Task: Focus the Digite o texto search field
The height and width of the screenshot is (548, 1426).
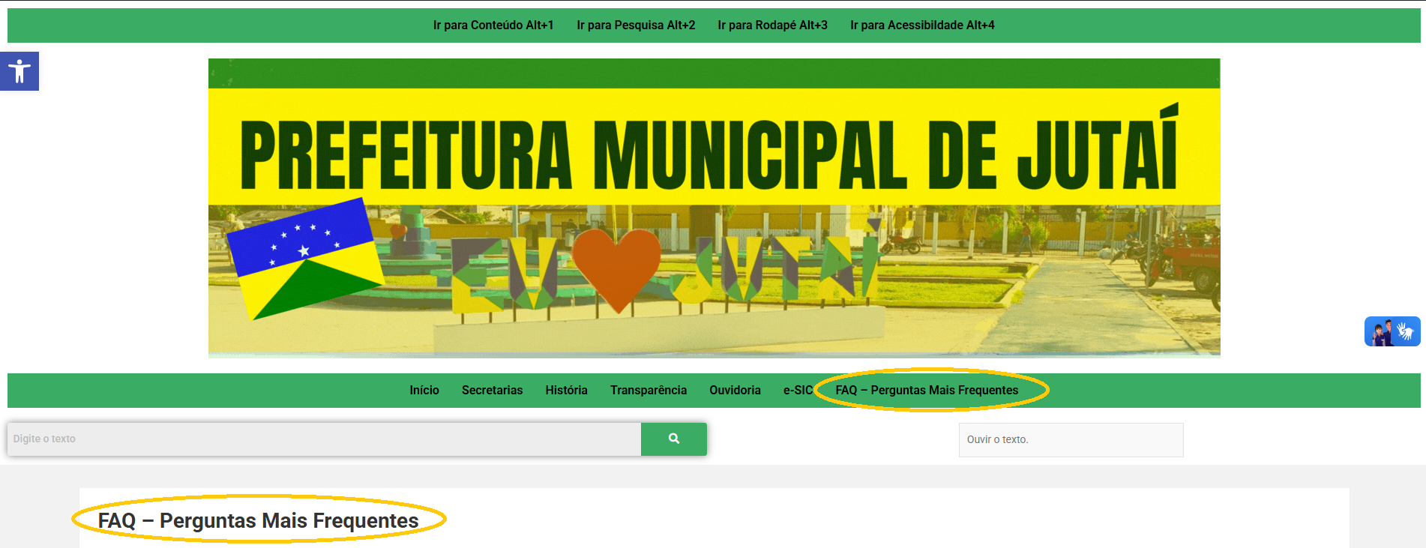Action: click(324, 439)
